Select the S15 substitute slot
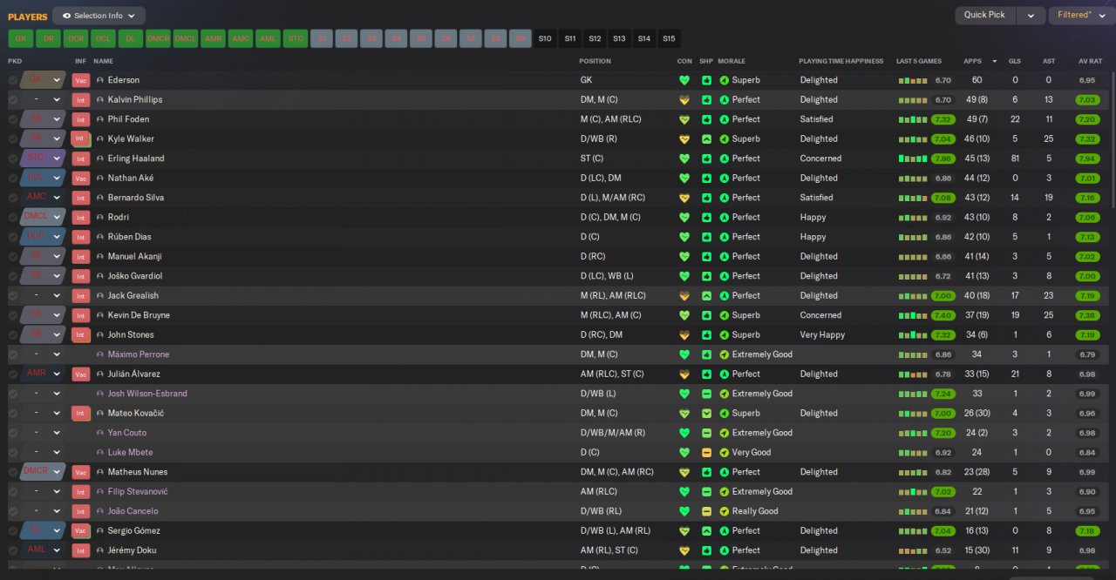Screen dimensions: 1116x580 pos(669,38)
